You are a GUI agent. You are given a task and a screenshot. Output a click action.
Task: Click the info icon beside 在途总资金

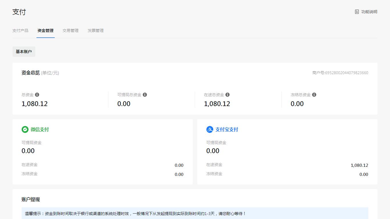[227, 95]
